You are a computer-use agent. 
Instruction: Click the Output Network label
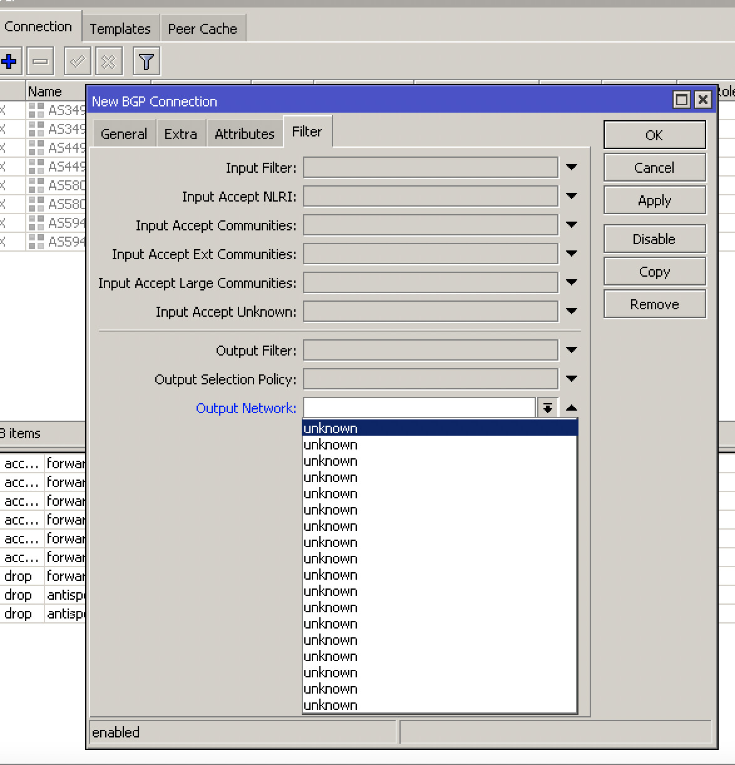click(246, 408)
